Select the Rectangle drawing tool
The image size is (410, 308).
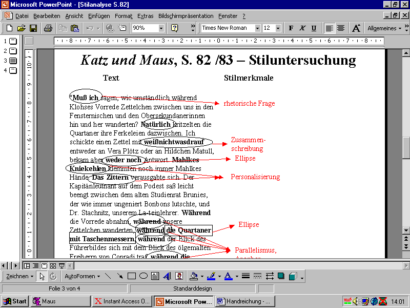(132, 276)
